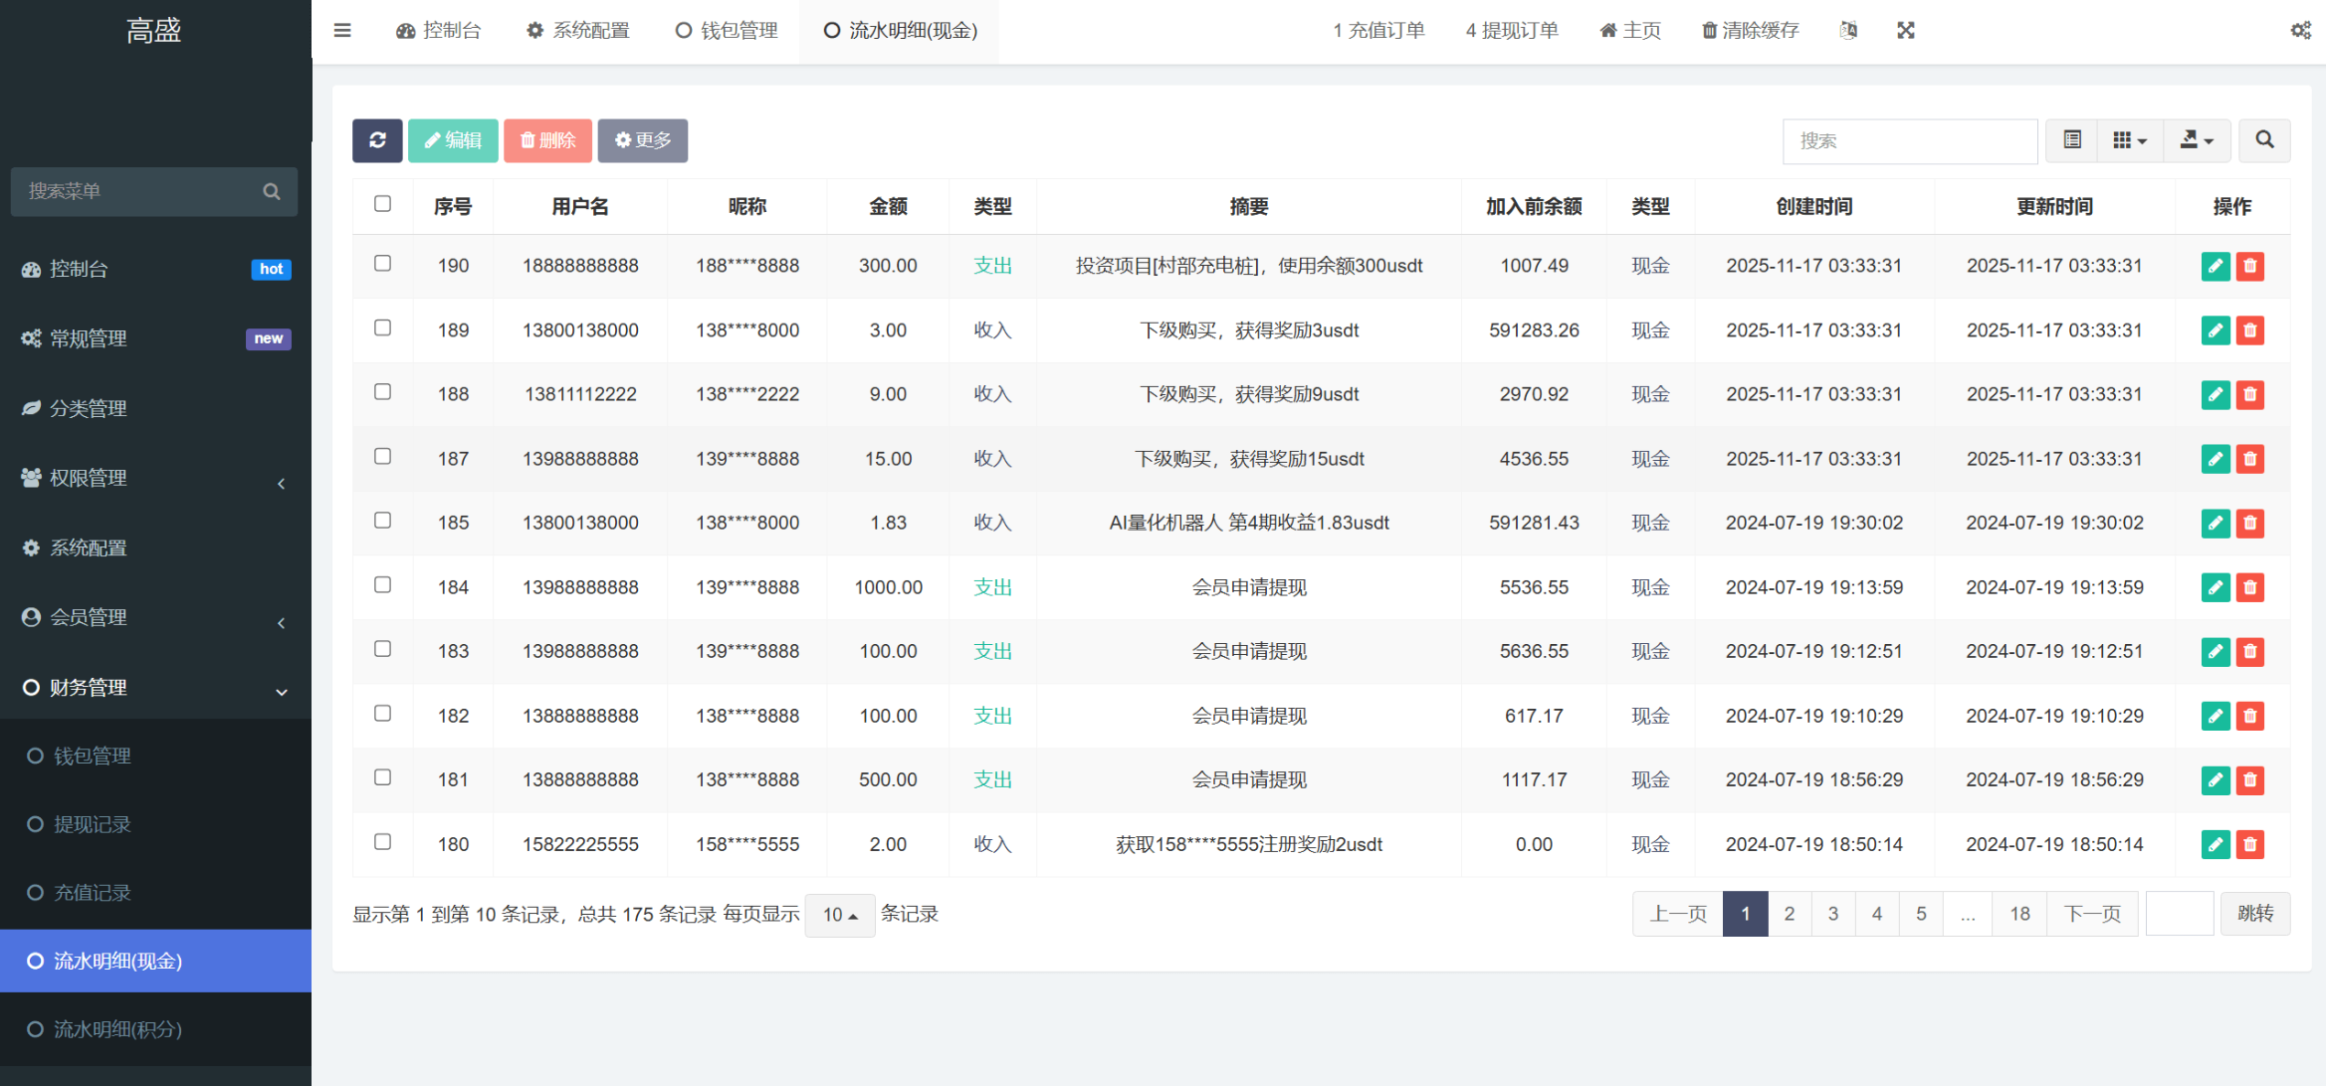The width and height of the screenshot is (2326, 1086).
Task: Toggle the sidebar collapse hamburger icon
Action: click(x=342, y=30)
